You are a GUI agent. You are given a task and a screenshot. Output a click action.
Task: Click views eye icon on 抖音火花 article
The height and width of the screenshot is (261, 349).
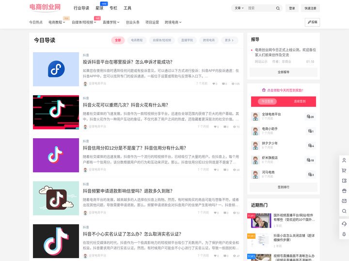point(235,127)
